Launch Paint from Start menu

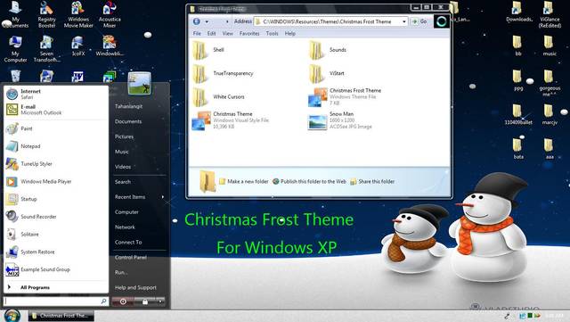tap(56, 128)
